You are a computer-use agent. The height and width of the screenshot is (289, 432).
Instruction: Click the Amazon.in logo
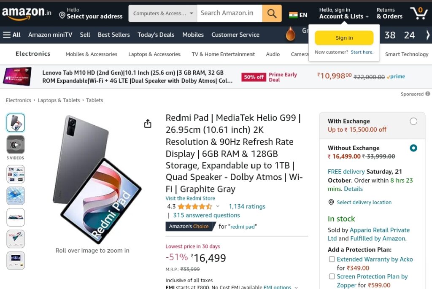(27, 13)
